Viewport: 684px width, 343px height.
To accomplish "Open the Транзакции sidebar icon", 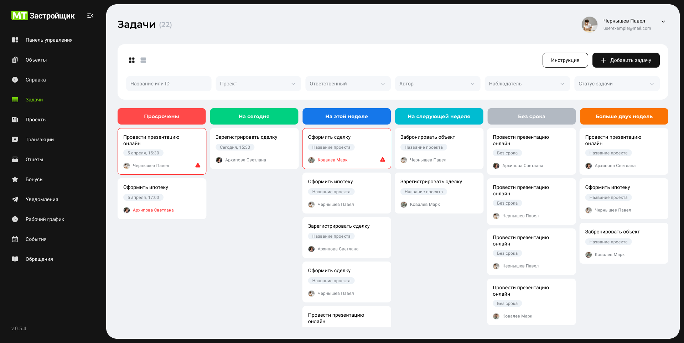I will [x=15, y=139].
